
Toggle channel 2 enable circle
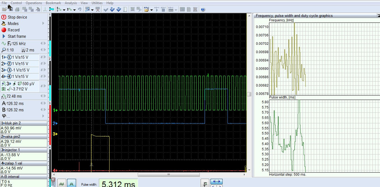(x=9, y=64)
